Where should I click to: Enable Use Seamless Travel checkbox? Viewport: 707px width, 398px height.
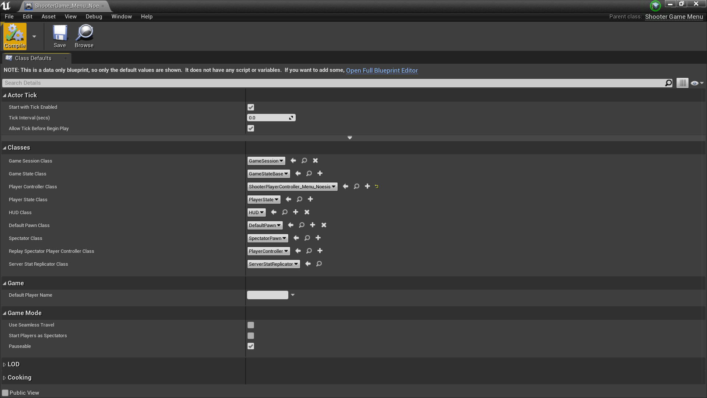[251, 325]
